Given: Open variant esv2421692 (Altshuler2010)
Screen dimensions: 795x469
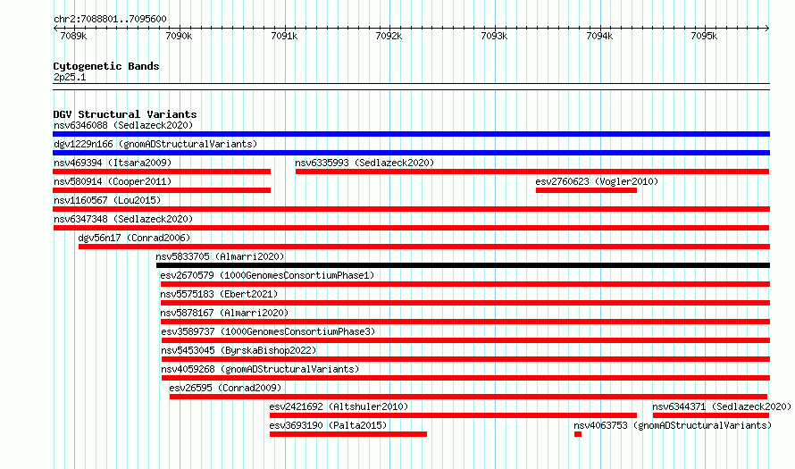Looking at the screenshot, I should (x=339, y=406).
